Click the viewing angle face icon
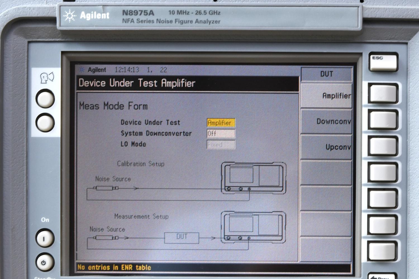 pyautogui.click(x=46, y=78)
